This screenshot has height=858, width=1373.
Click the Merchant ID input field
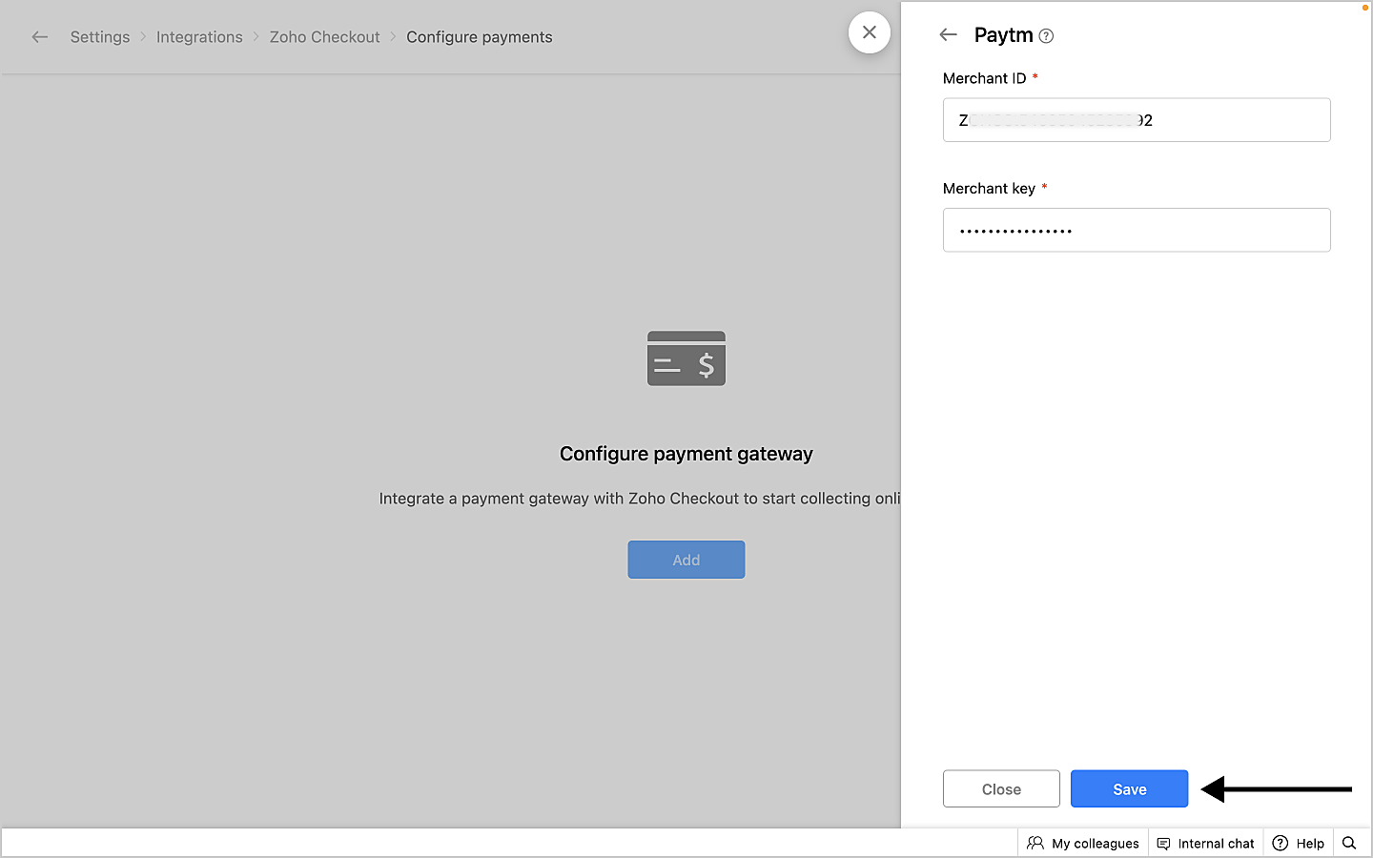[1137, 120]
